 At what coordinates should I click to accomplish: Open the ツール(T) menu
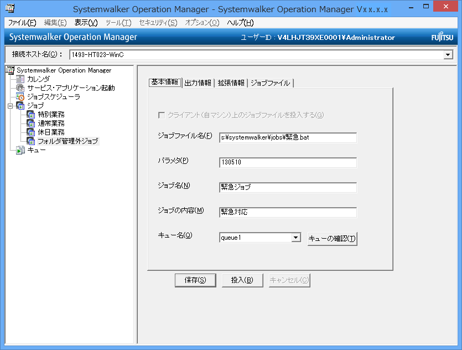[118, 23]
